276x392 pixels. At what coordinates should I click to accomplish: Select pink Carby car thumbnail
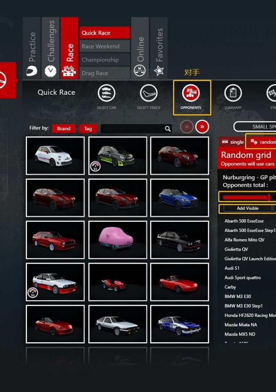point(118,240)
